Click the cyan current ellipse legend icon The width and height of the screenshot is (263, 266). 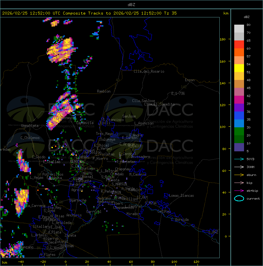(239, 198)
